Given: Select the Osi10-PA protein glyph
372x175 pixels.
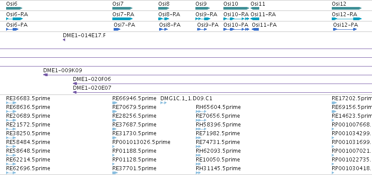Looking at the screenshot, I should (x=236, y=29).
